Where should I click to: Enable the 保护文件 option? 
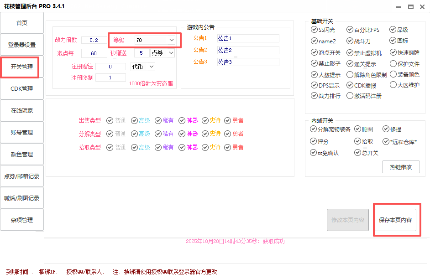point(393,64)
